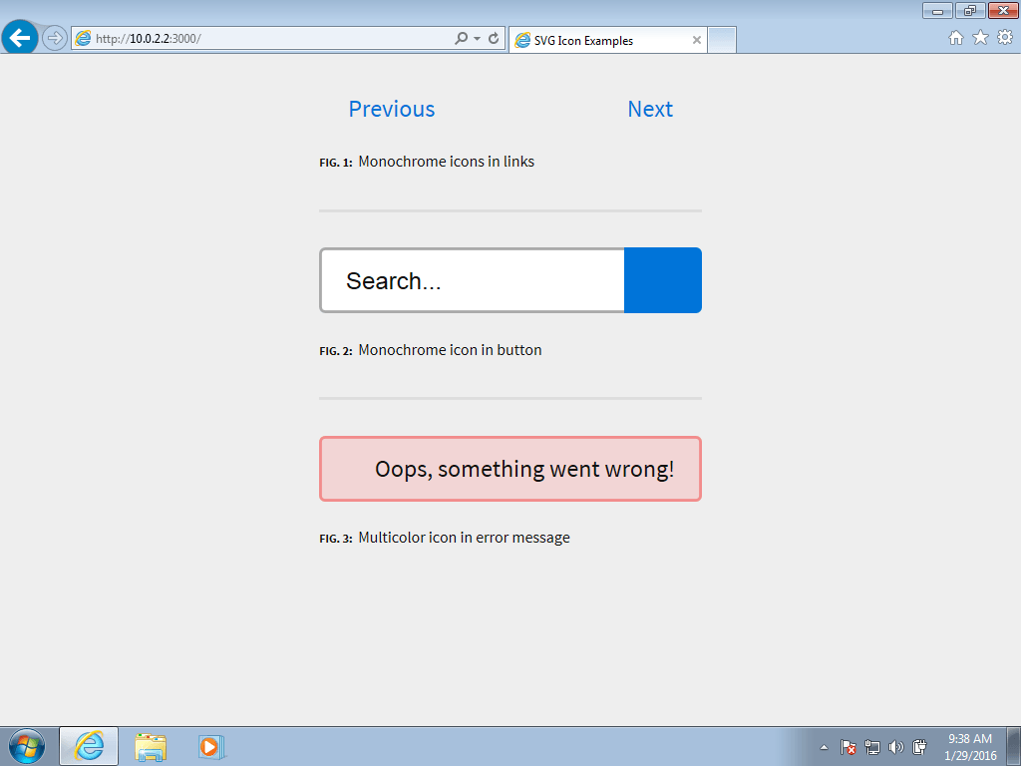Click the caption Monochrome icon in button
The width and height of the screenshot is (1021, 766).
450,350
